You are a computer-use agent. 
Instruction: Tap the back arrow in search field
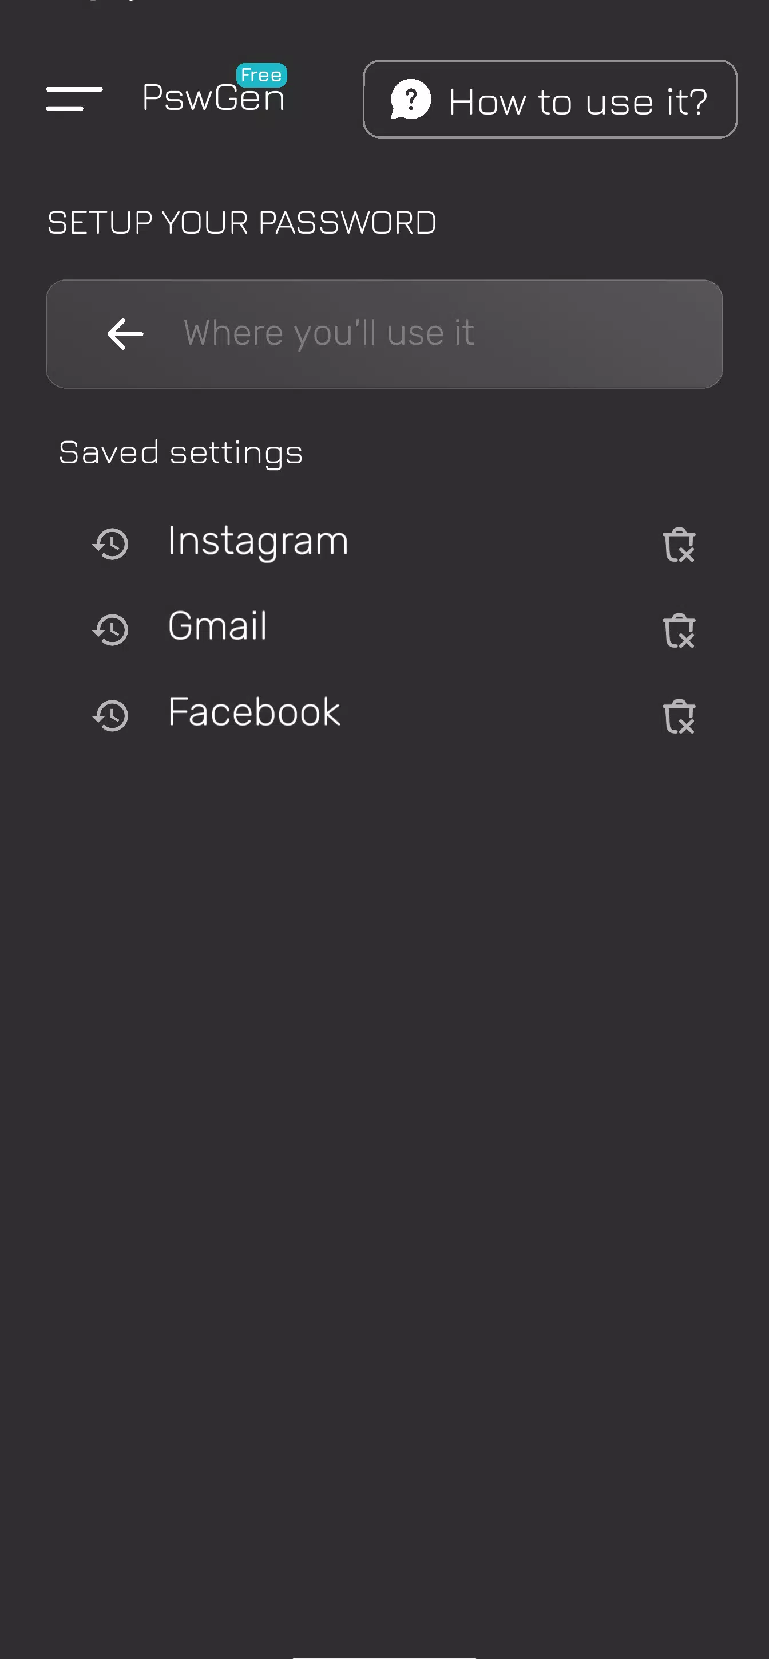click(125, 334)
